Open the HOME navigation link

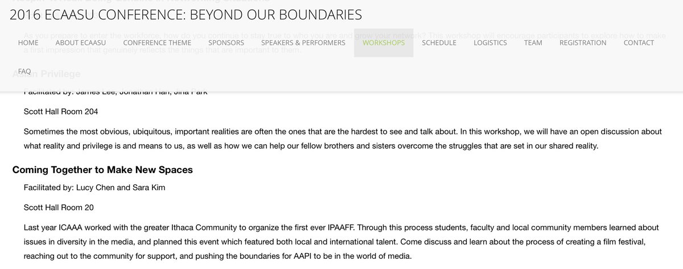point(28,43)
